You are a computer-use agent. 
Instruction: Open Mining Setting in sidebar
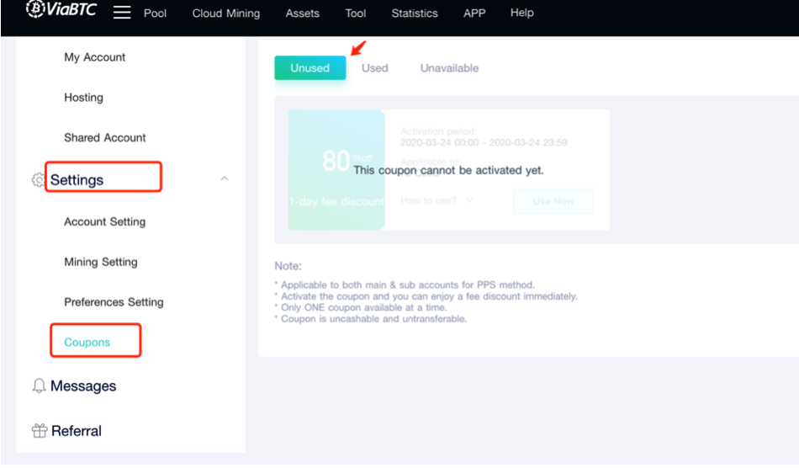coord(100,262)
